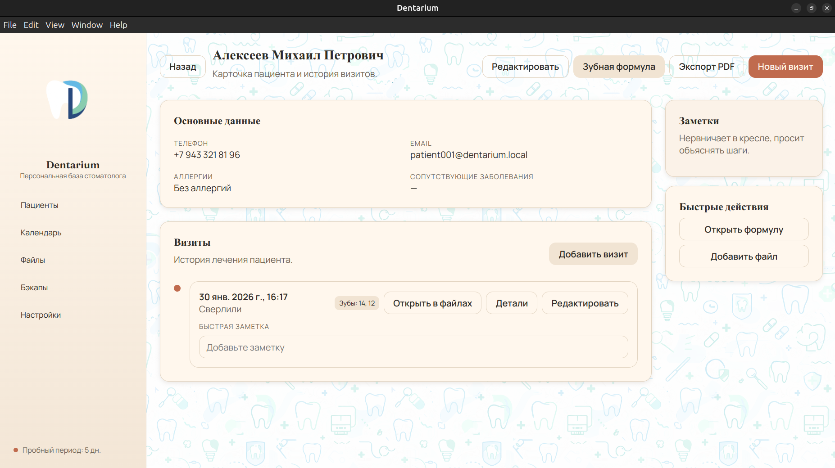Create a visit using Новый визит
The image size is (835, 468).
(785, 67)
